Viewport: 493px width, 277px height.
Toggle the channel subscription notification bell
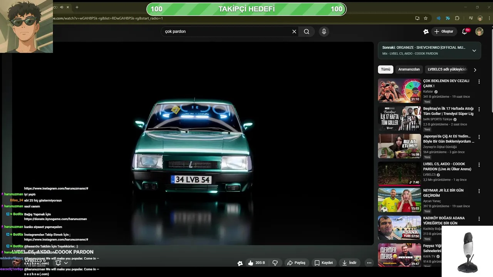click(58, 263)
